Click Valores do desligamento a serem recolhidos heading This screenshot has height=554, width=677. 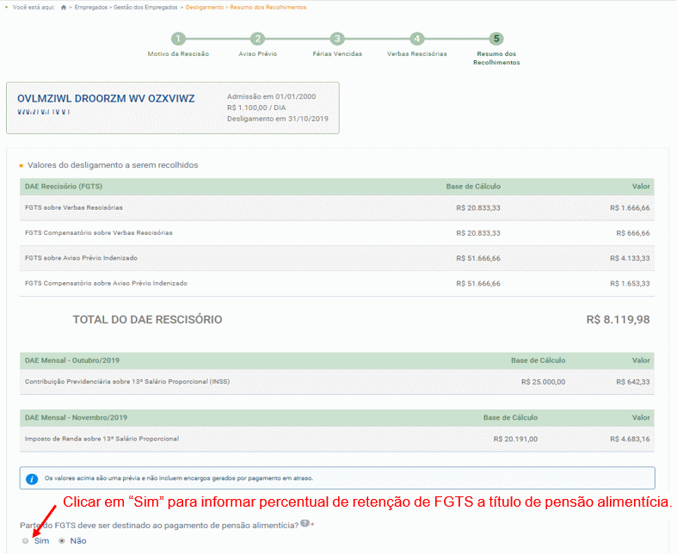[x=113, y=165]
